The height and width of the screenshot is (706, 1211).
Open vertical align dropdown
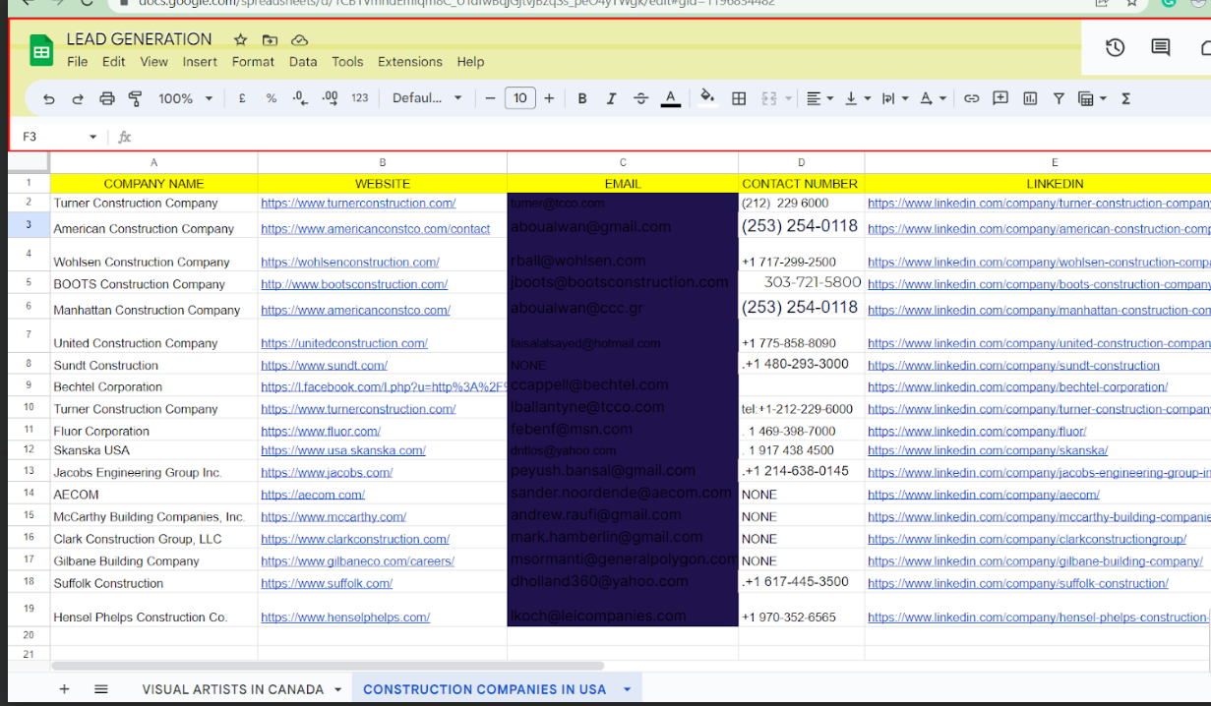pyautogui.click(x=858, y=98)
